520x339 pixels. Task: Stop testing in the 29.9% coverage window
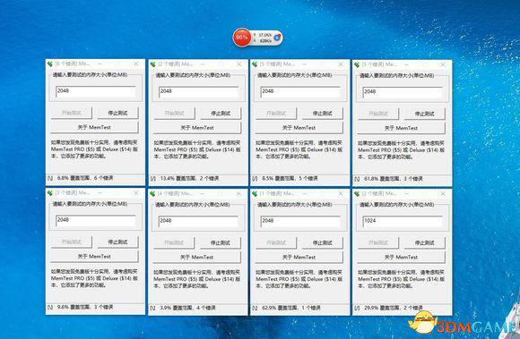pyautogui.click(x=424, y=242)
